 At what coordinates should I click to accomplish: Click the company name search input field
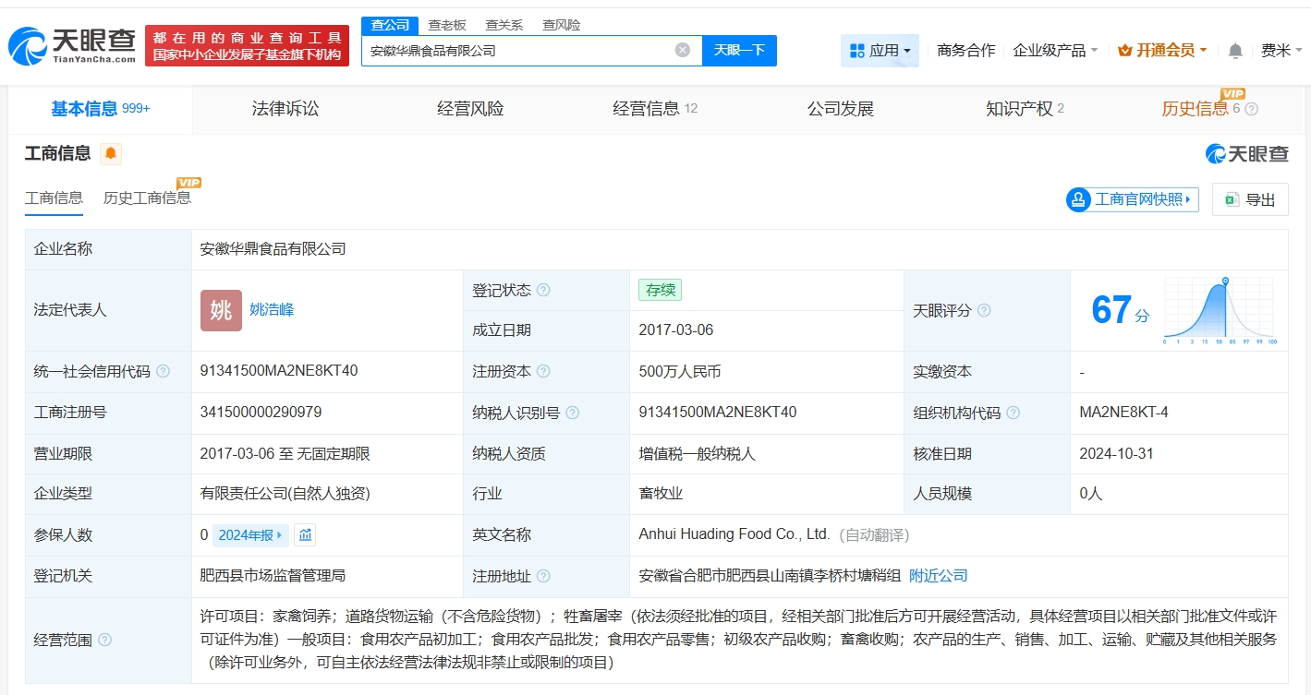pyautogui.click(x=517, y=51)
